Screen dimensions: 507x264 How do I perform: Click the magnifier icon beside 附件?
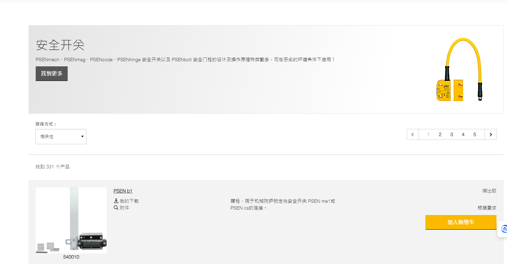[x=116, y=208]
